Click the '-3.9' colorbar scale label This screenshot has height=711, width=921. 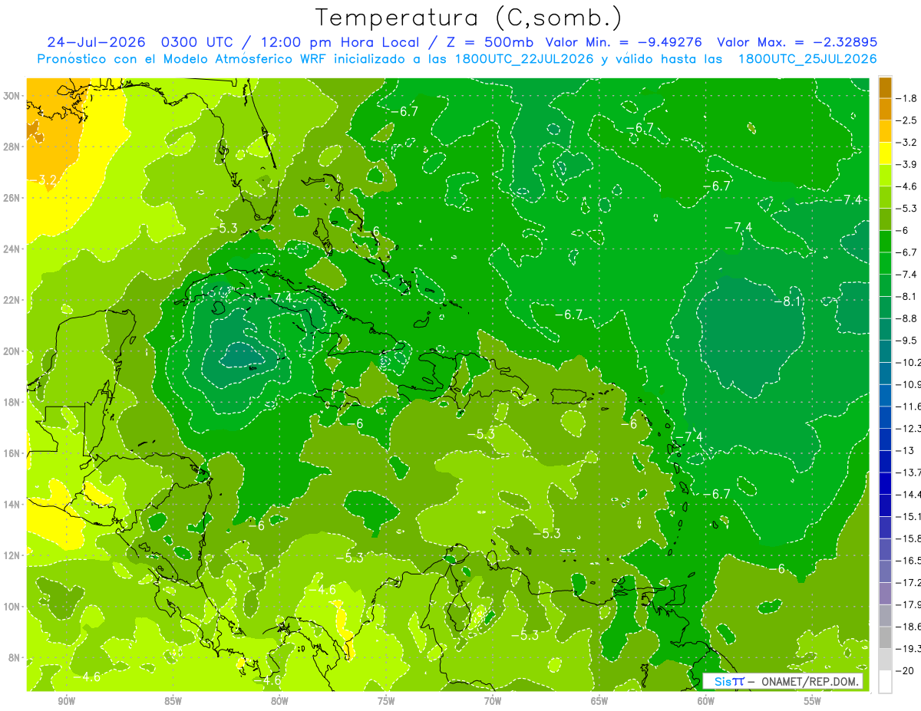pyautogui.click(x=906, y=164)
